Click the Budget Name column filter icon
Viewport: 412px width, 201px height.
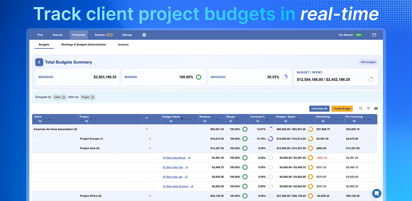click(182, 119)
